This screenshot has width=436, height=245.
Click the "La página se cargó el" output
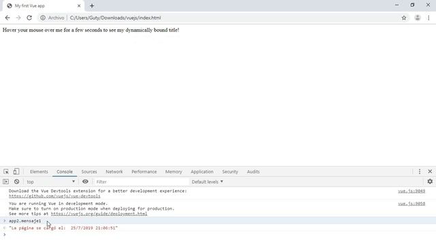tap(63, 228)
